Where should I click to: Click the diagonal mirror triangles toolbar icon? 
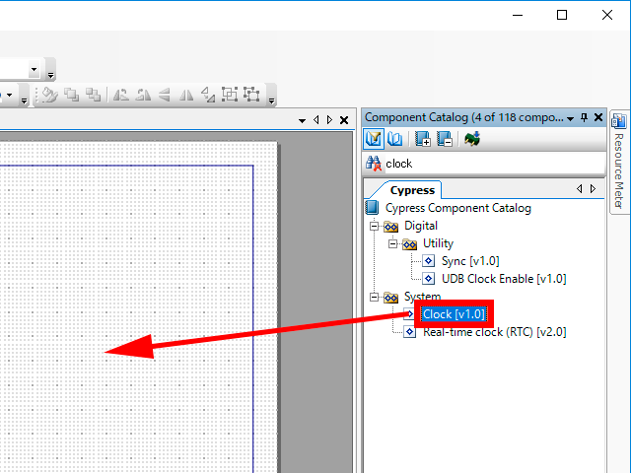208,95
